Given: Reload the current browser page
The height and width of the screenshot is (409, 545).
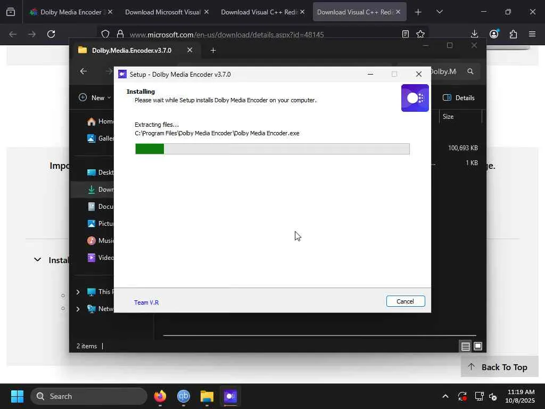Looking at the screenshot, I should point(51,34).
